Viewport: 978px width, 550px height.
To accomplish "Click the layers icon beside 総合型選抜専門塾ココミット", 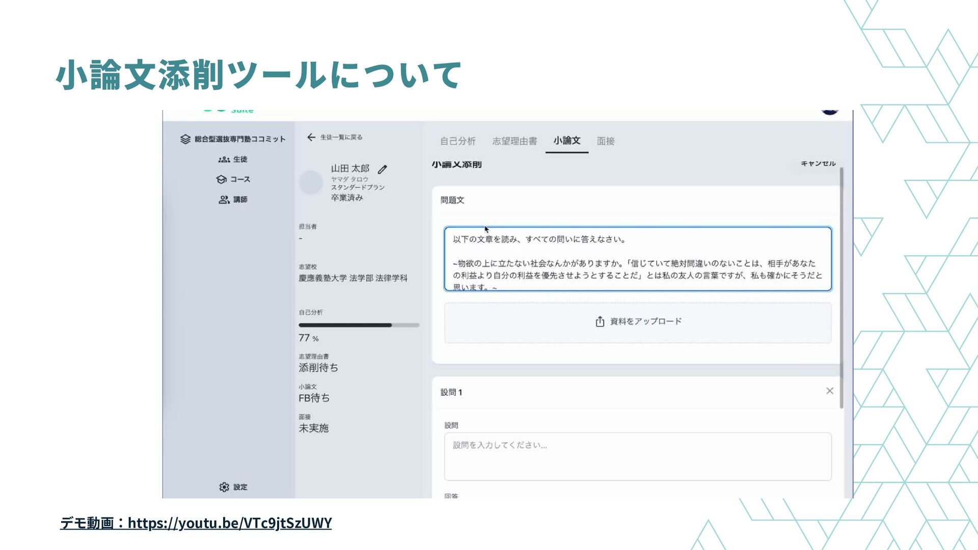I will coord(185,139).
